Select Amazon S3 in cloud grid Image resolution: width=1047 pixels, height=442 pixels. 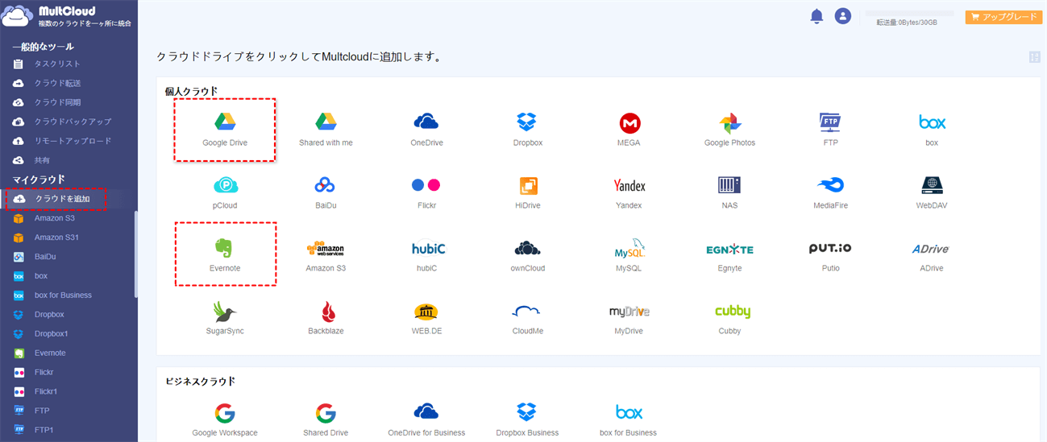click(x=326, y=254)
